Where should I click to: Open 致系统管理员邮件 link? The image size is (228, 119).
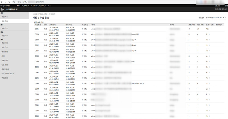221,9
